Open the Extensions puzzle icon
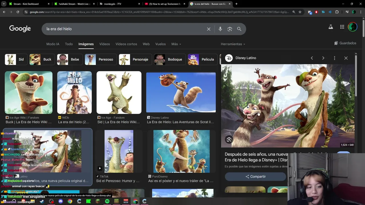This screenshot has width=365, height=205. pos(337,12)
